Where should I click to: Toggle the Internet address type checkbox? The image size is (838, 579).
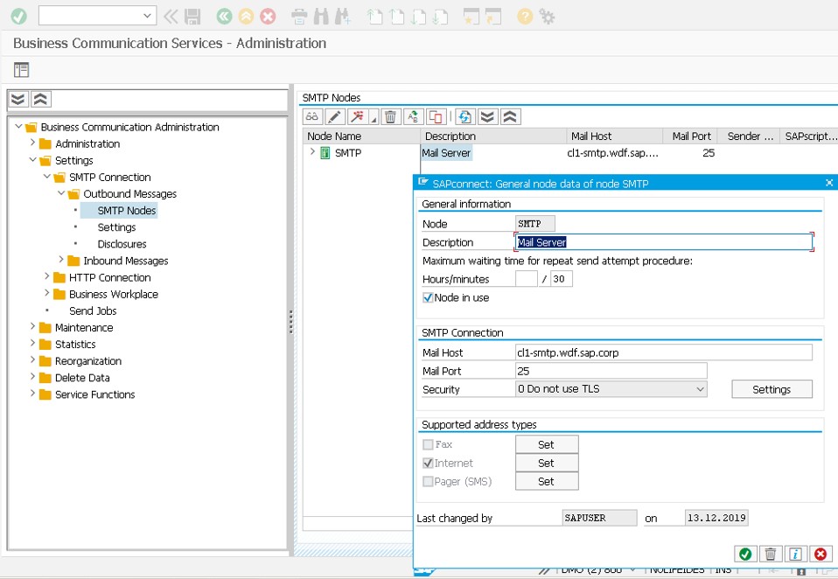point(428,463)
